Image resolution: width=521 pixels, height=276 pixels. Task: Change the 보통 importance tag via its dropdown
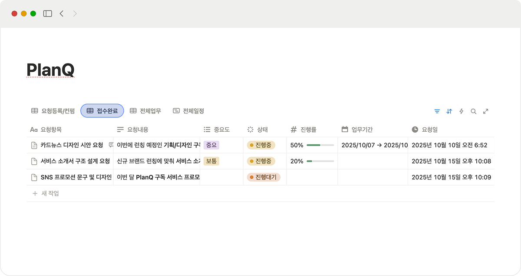point(211,161)
